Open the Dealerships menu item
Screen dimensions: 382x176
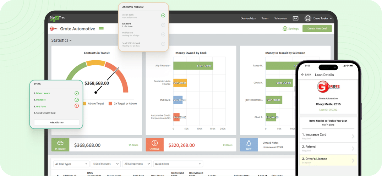point(248,18)
